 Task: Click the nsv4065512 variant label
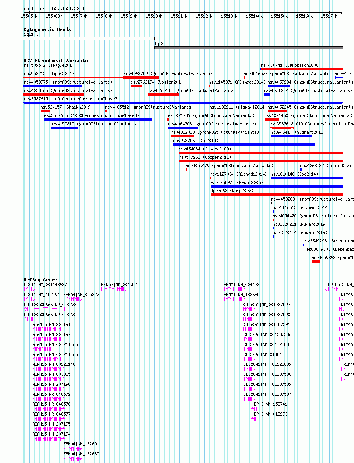pyautogui.click(x=149, y=107)
